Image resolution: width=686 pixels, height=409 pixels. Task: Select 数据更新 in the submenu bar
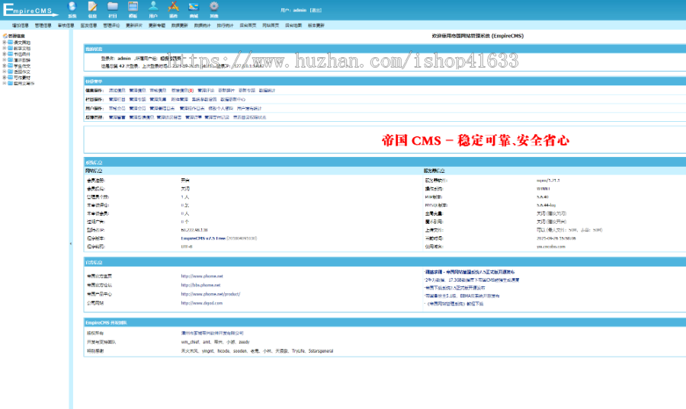[179, 25]
